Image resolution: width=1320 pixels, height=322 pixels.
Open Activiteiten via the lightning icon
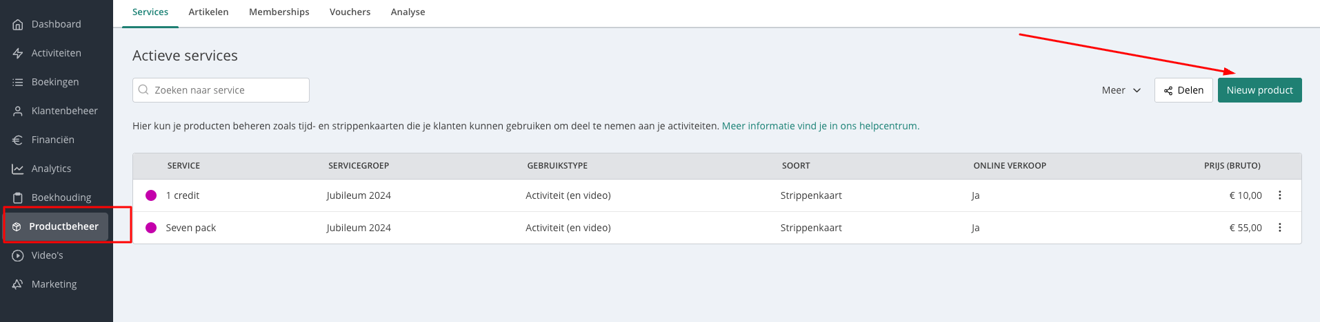pos(18,54)
